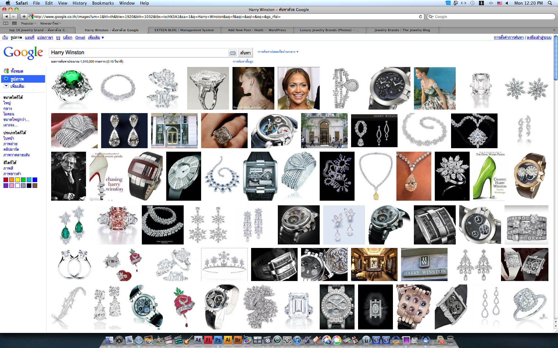Viewport: 558px width, 348px height.
Task: Filter images by pink color swatch
Action: tap(12, 186)
